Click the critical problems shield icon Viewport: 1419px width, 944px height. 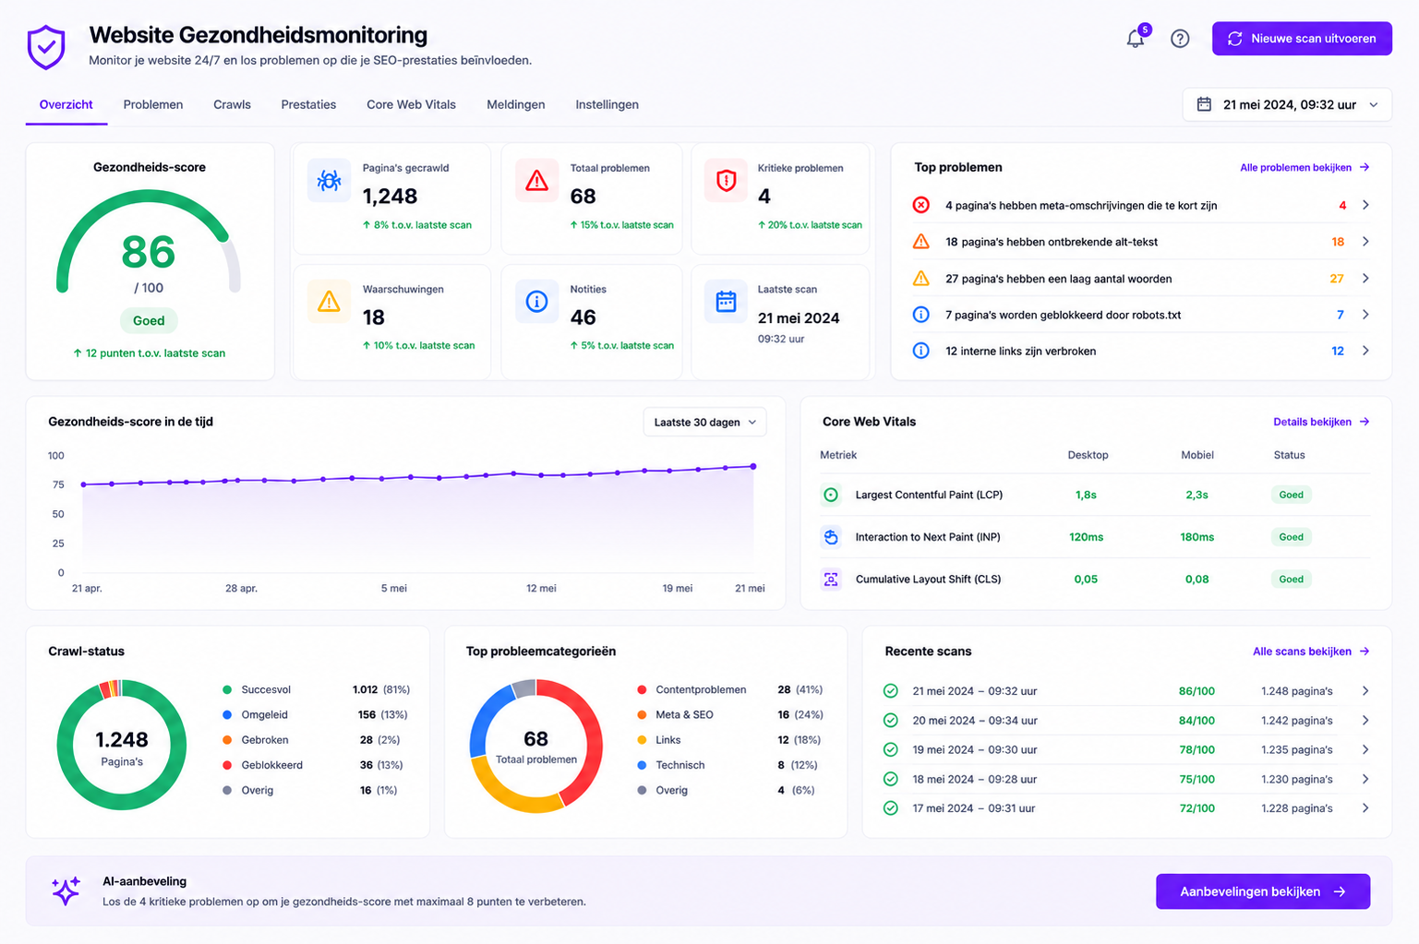(727, 180)
